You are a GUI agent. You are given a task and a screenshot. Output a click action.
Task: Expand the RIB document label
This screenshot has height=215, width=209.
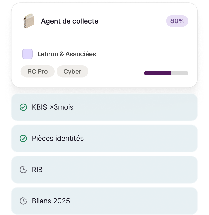coord(37,170)
